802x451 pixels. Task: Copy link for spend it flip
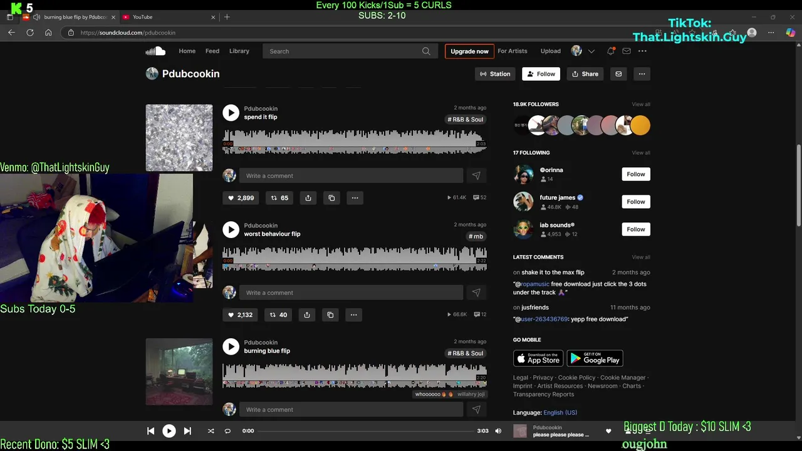[x=331, y=198]
